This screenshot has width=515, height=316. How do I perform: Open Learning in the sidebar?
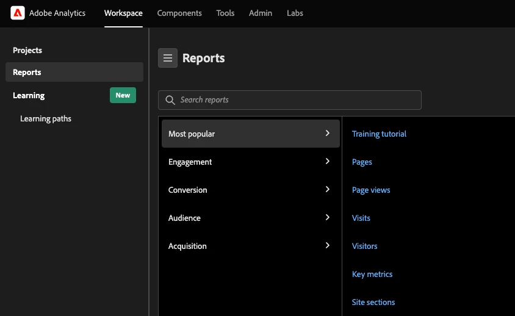29,96
